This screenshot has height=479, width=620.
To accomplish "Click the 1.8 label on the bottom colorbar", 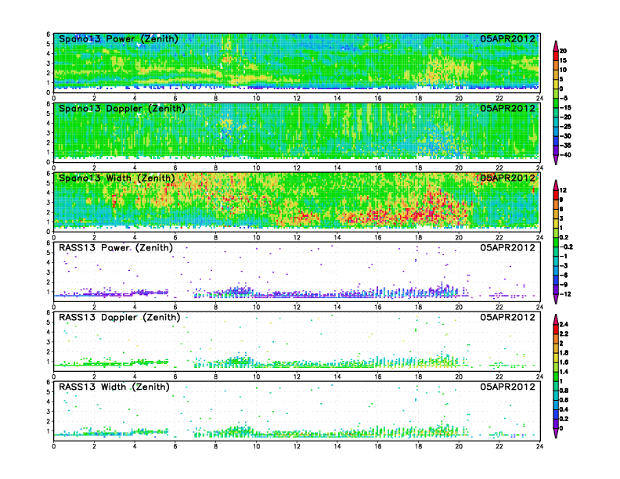I will (x=564, y=353).
